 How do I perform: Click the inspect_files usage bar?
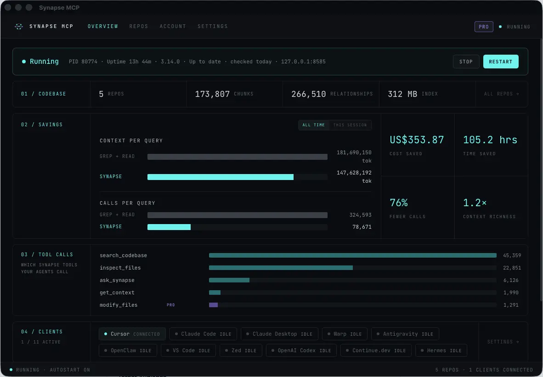[281, 268]
